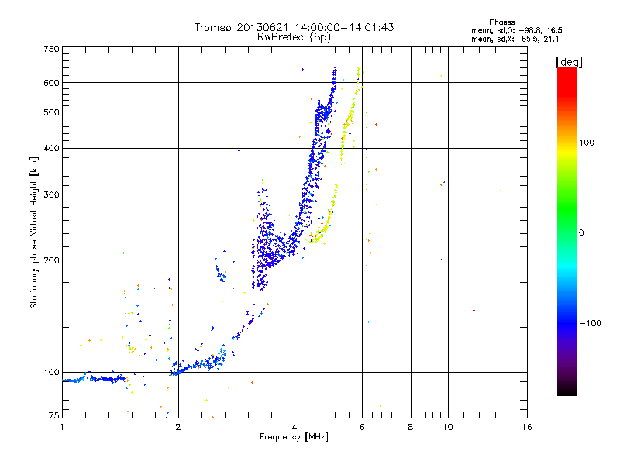Click colorbar tick label "100"
Screen dimensions: 620x465
(587, 143)
